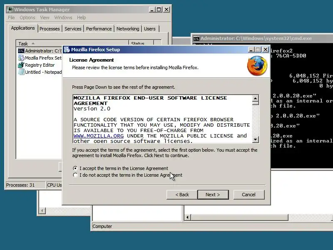Click the Next > button

(x=213, y=195)
